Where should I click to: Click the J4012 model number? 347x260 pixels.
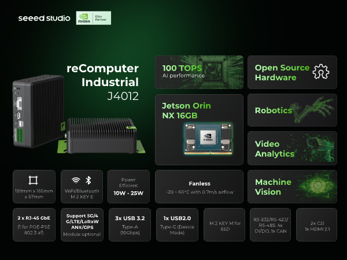click(123, 96)
